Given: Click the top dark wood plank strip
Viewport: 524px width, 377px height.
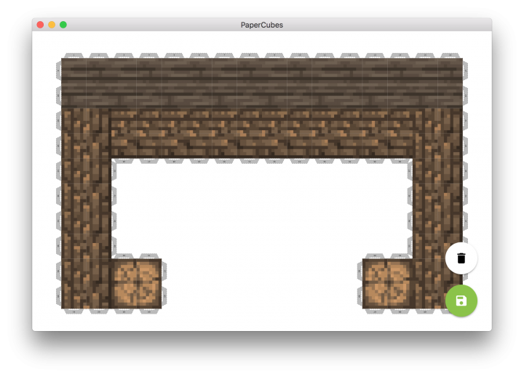Looking at the screenshot, I should pos(262,83).
